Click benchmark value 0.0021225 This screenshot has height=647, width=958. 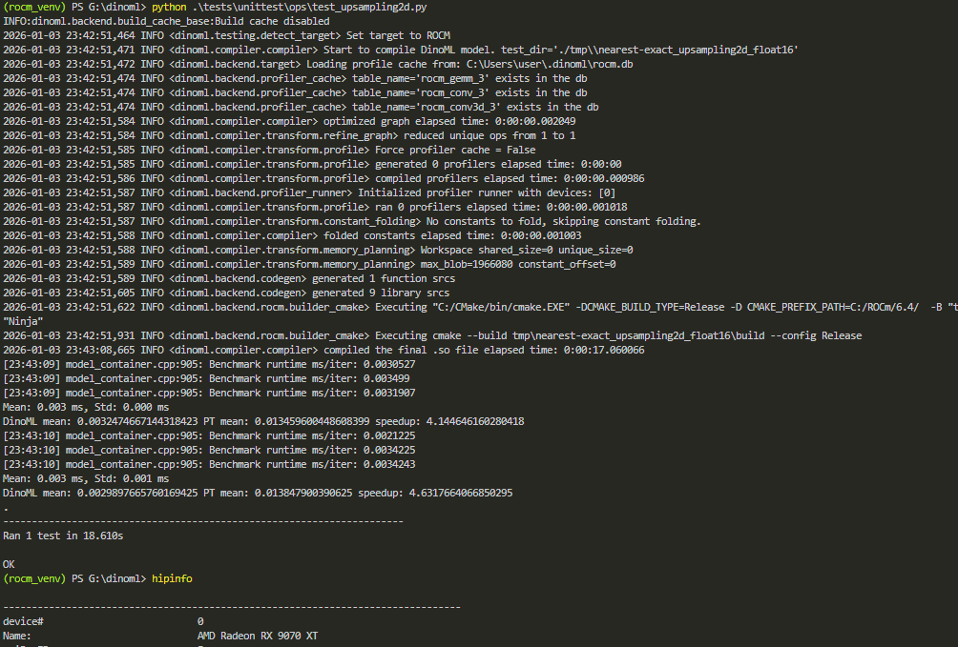389,435
